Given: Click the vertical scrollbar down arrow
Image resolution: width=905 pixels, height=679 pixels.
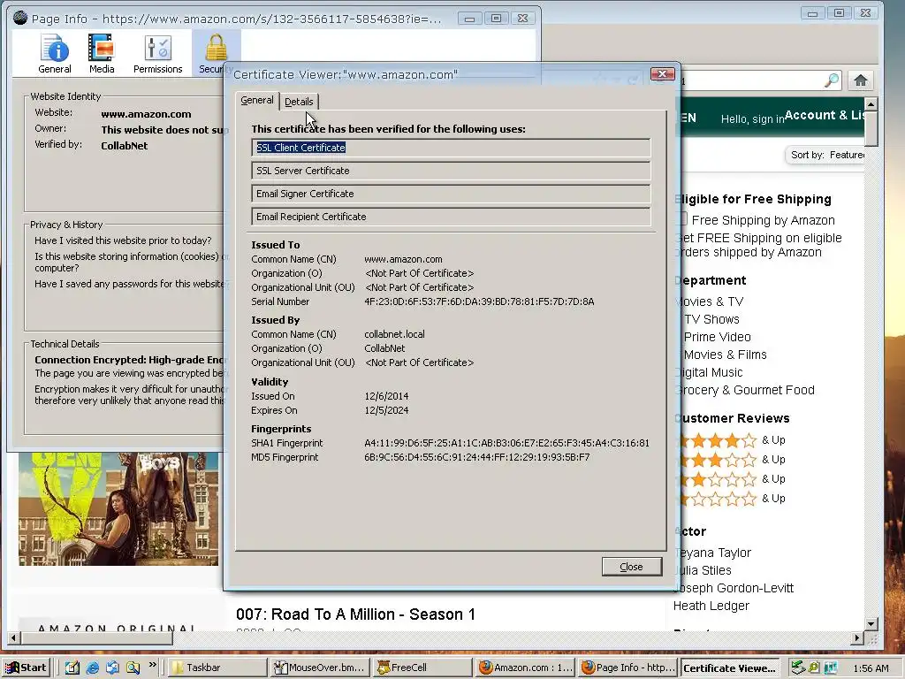Looking at the screenshot, I should [871, 623].
